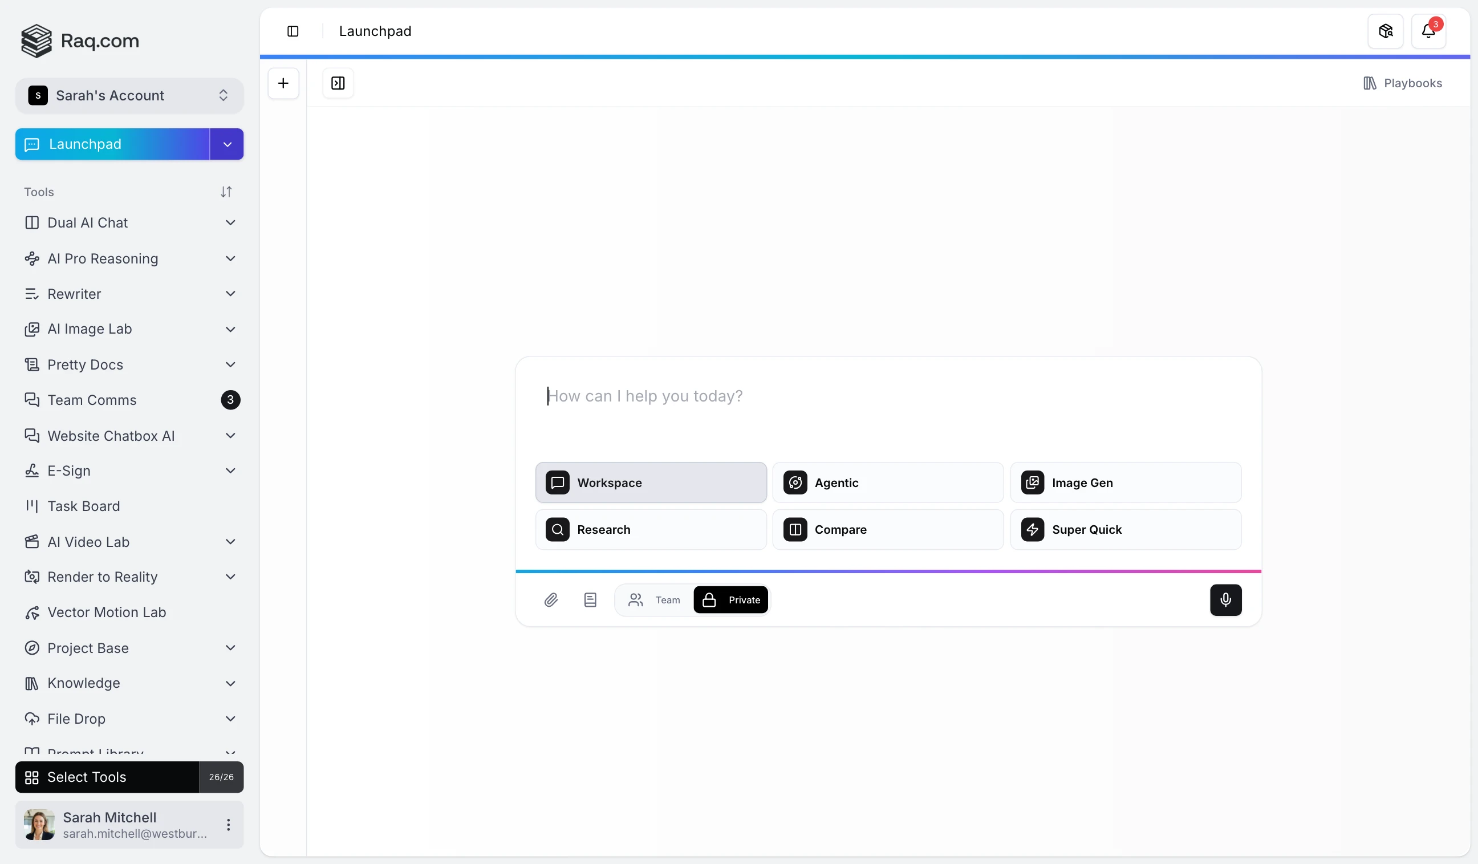This screenshot has height=864, width=1478.
Task: Open Task Board in the sidebar
Action: coord(83,506)
